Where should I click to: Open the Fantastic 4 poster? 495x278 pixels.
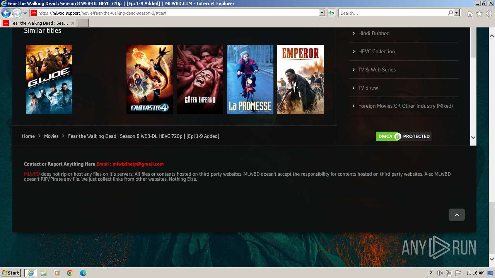pyautogui.click(x=150, y=80)
